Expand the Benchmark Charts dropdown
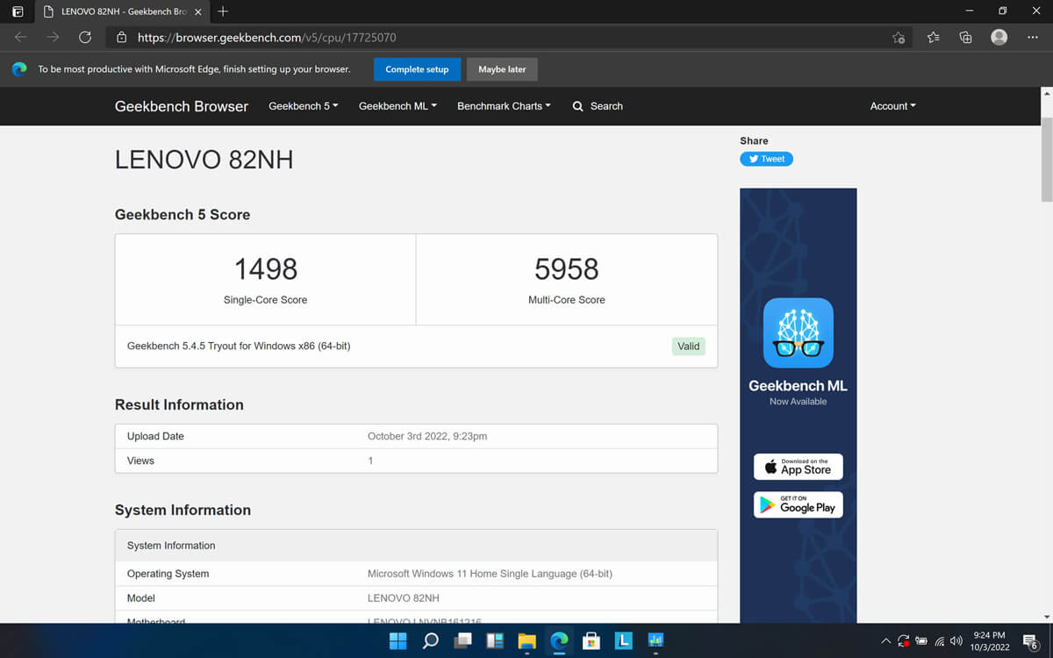1053x658 pixels. pyautogui.click(x=504, y=106)
